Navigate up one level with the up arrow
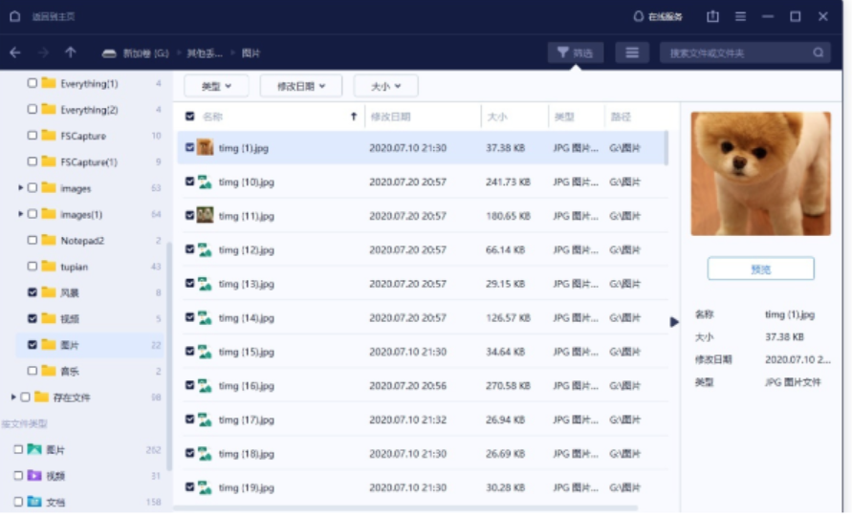The image size is (852, 516). point(70,53)
